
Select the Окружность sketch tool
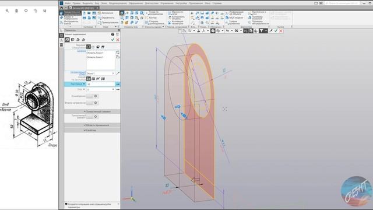pyautogui.click(x=106, y=17)
